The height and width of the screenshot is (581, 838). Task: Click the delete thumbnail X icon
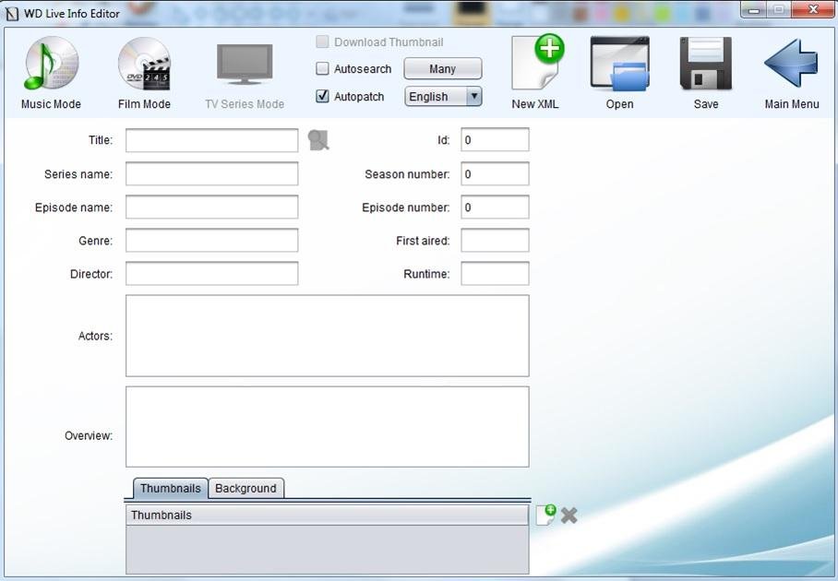(569, 516)
